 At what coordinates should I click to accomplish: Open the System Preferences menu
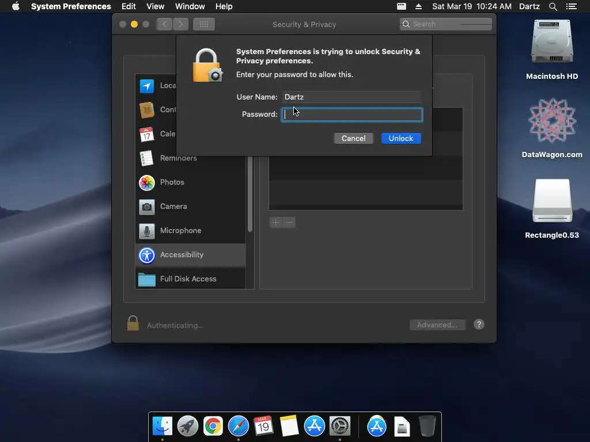pos(71,6)
